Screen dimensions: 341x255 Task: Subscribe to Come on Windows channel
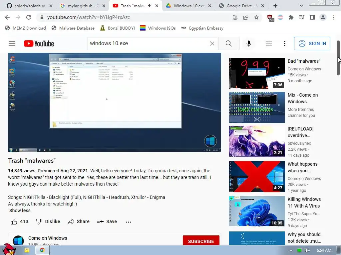(201, 241)
